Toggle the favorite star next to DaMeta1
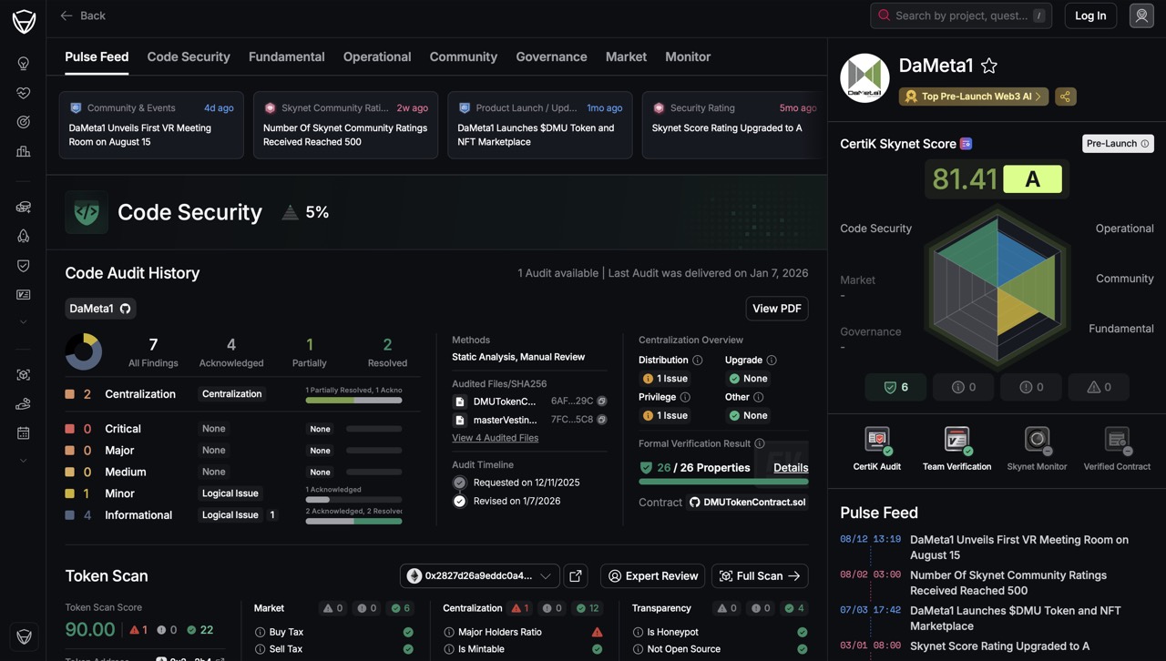This screenshot has width=1166, height=661. click(989, 66)
